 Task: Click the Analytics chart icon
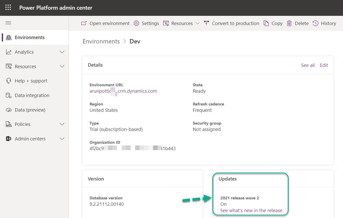pos(9,52)
